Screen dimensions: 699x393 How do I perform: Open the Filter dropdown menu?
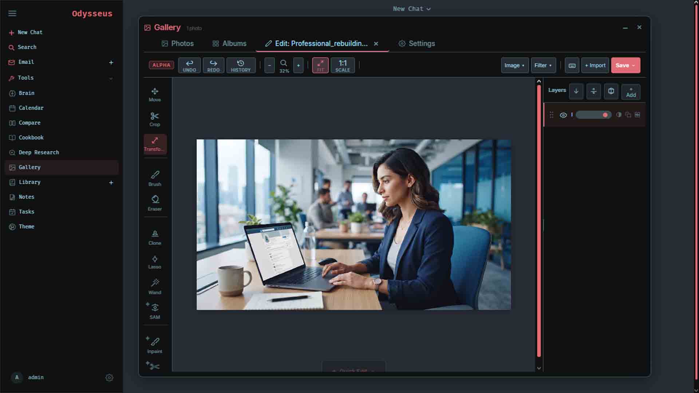point(543,65)
